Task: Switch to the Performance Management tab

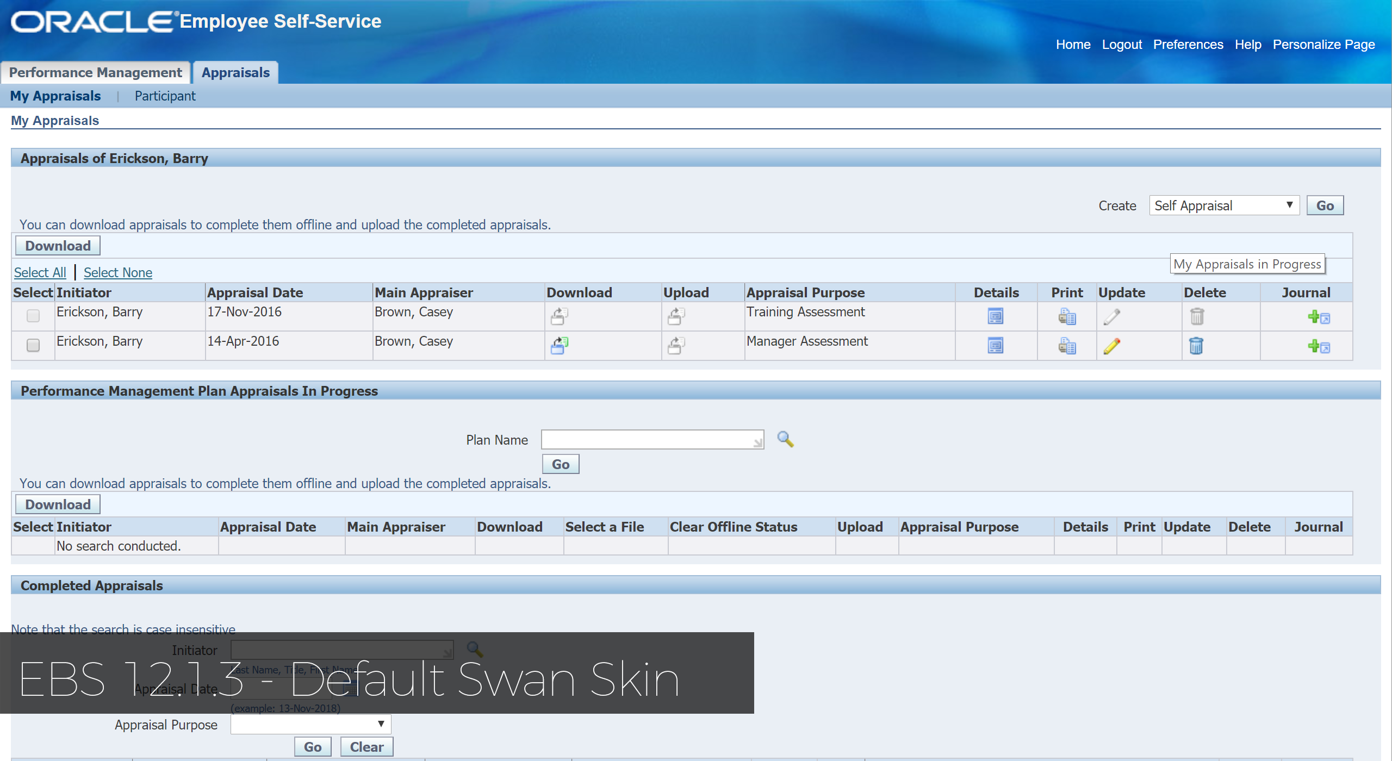Action: (96, 72)
